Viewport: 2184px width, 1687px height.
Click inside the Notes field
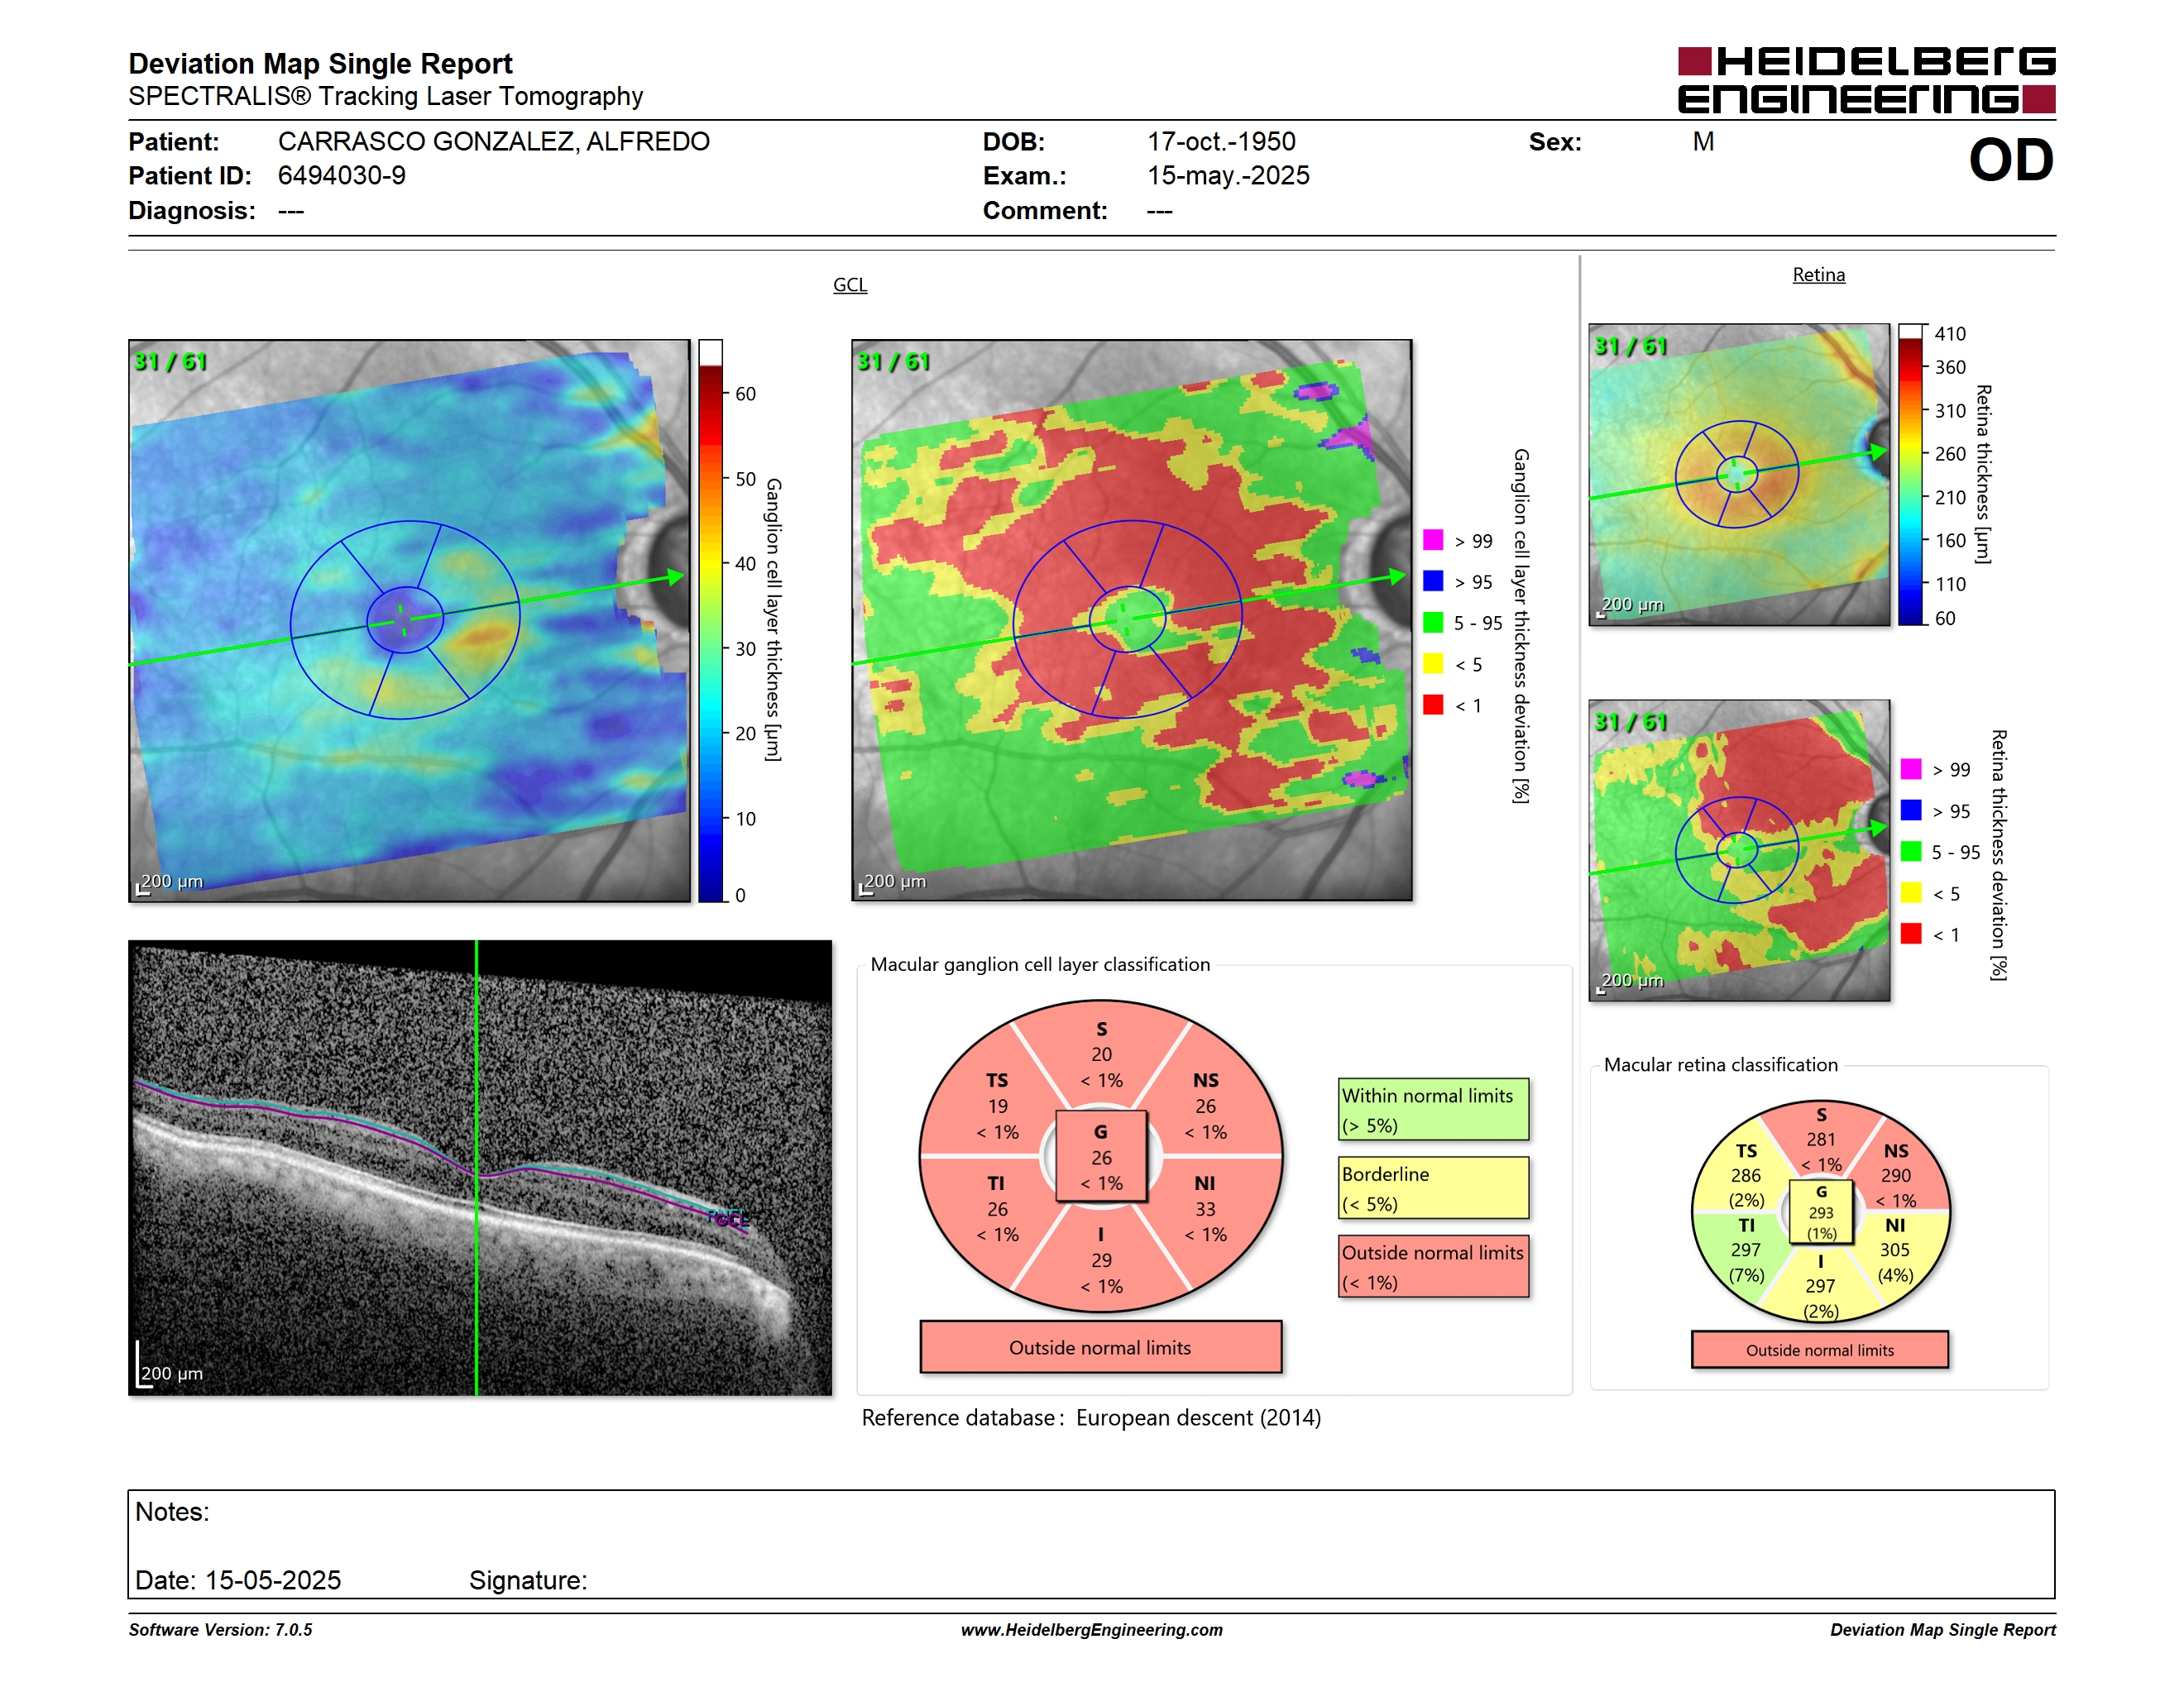1091,1544
